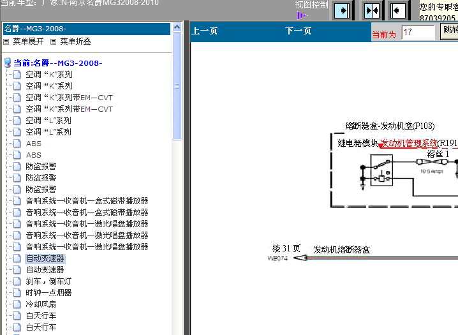Viewport: 458px width, 335px height.
Task: Open page icon of second 盒式磁带播放器 entry
Action: click(x=17, y=212)
